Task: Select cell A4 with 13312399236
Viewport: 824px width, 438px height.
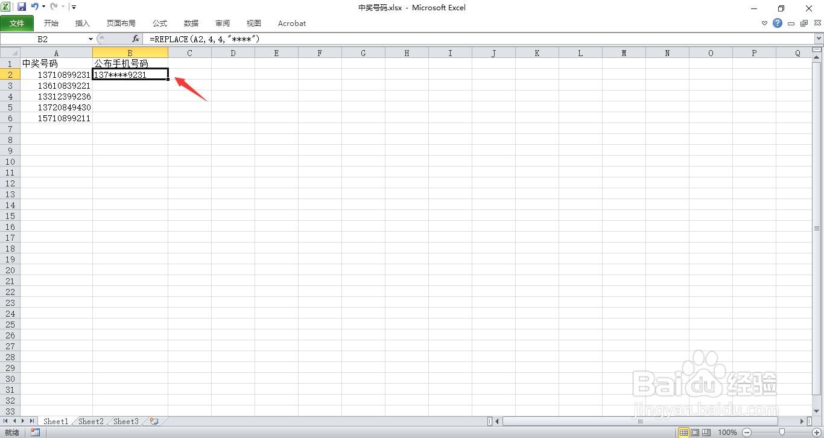Action: tap(56, 96)
